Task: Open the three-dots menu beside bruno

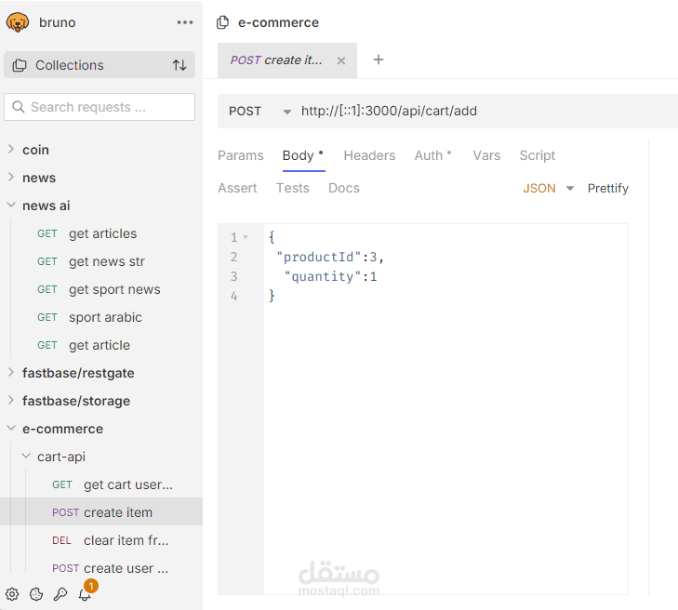Action: [185, 22]
